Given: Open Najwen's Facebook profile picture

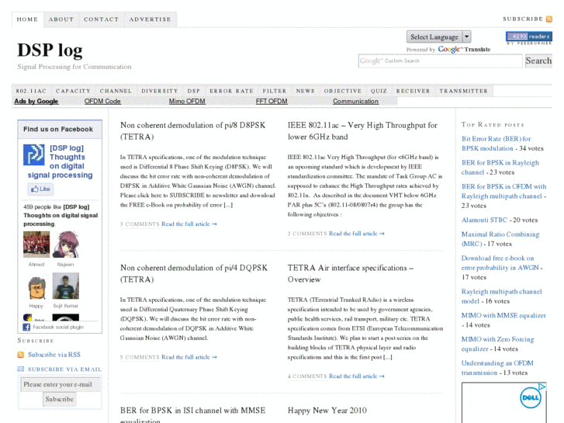Looking at the screenshot, I should tap(65, 244).
